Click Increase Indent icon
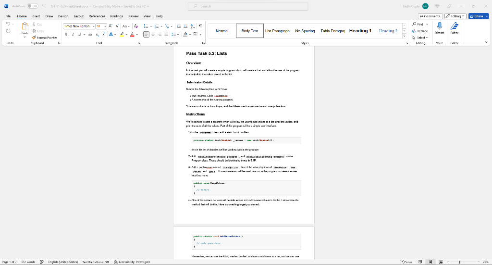This screenshot has height=265, width=492. (185, 26)
